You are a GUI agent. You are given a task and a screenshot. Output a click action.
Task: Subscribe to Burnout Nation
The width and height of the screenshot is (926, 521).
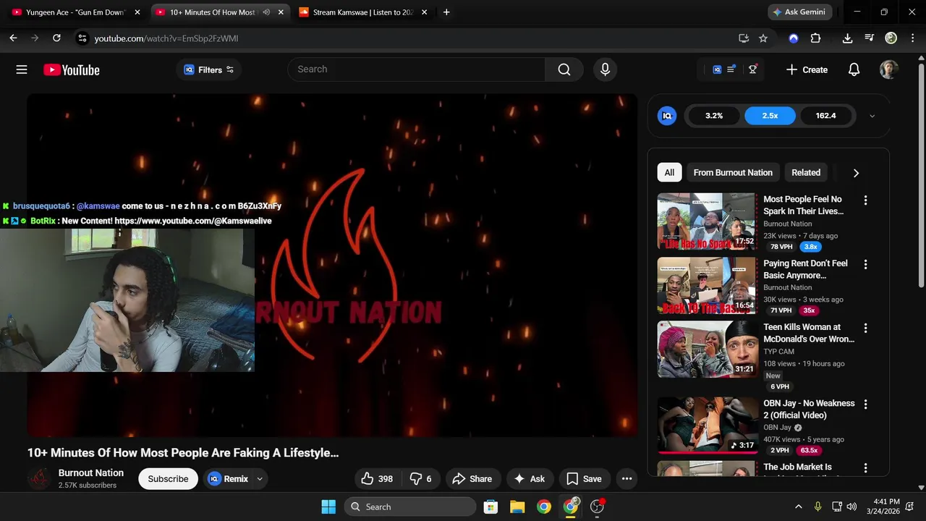tap(168, 478)
